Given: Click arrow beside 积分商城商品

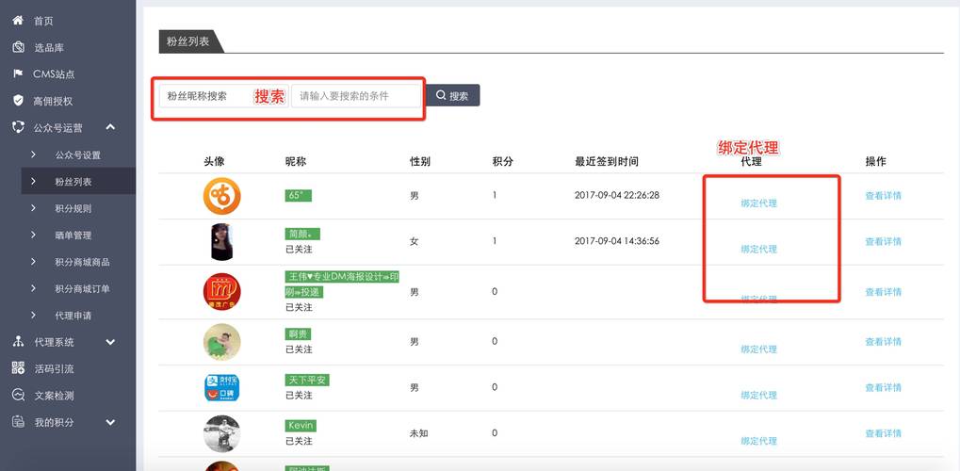Looking at the screenshot, I should (x=33, y=262).
